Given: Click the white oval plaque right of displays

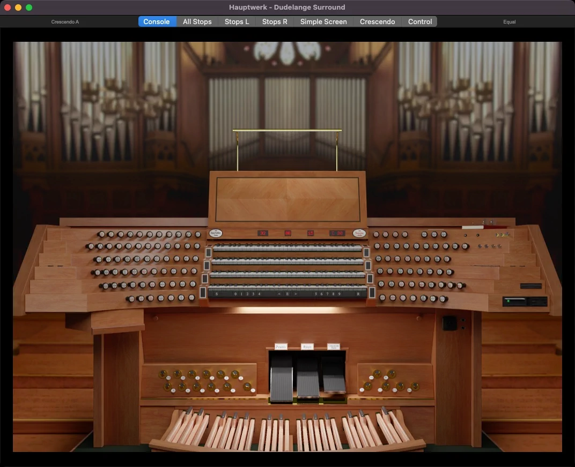Looking at the screenshot, I should click(x=359, y=233).
